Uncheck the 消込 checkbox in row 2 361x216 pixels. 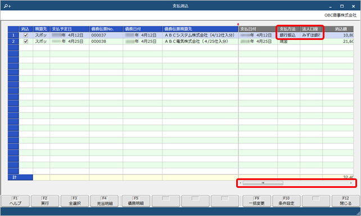tap(26, 42)
